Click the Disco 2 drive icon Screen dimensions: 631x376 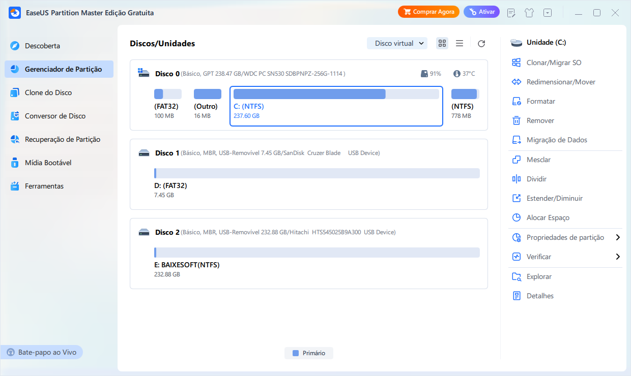pos(144,232)
